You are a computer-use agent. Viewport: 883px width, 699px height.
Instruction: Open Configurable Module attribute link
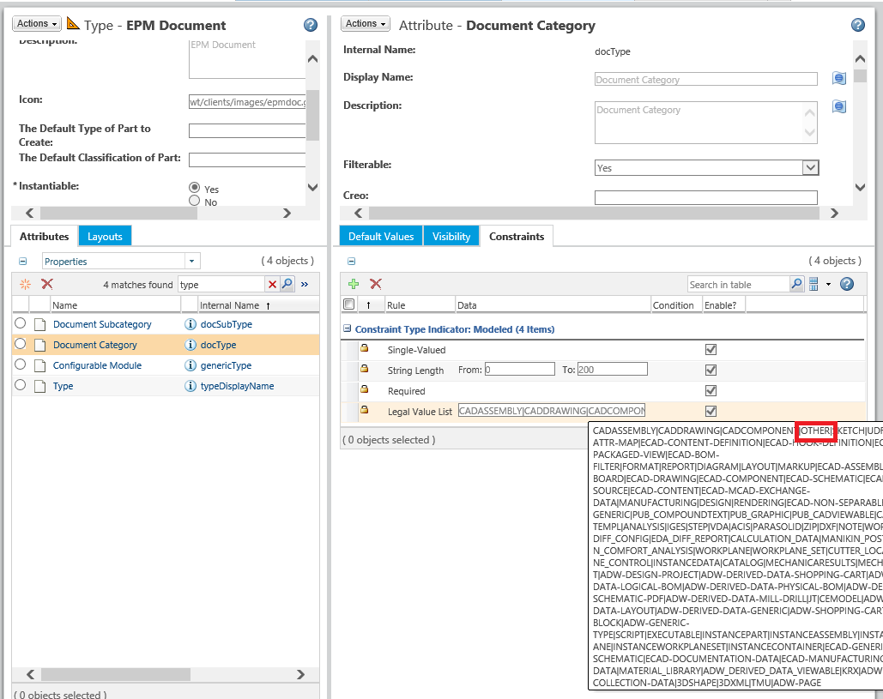coord(97,365)
